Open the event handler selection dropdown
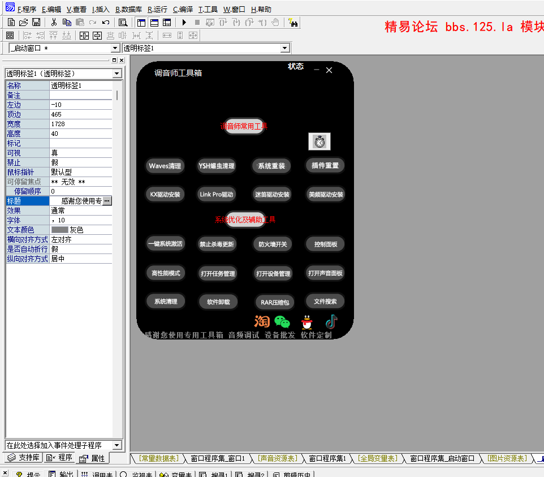The width and height of the screenshot is (544, 477). (x=116, y=445)
